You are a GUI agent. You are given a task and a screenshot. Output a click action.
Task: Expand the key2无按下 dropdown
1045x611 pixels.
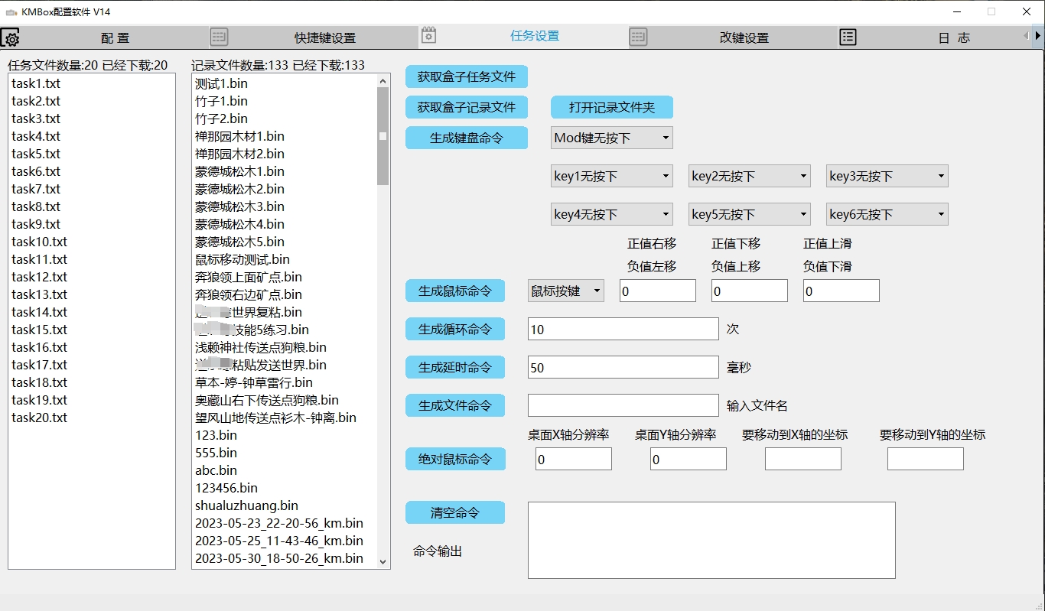point(750,176)
